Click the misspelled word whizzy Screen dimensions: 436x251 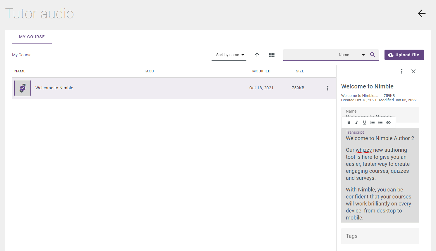[x=364, y=150]
